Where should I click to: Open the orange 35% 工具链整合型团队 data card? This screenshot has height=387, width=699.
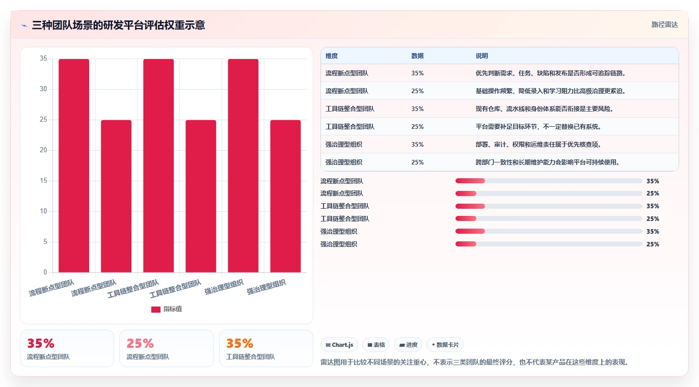coord(266,348)
